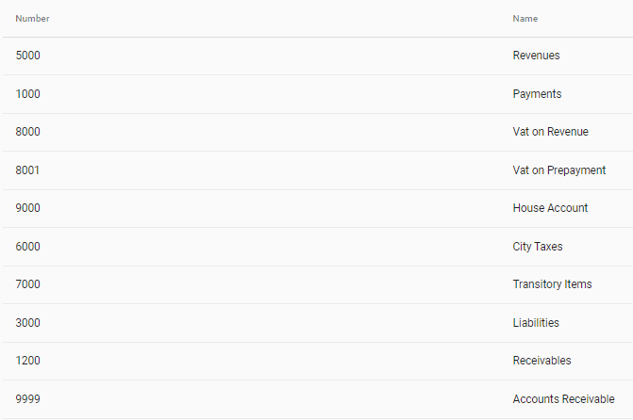This screenshot has height=420, width=633.
Task: Select account number 8000 cell
Action: tap(28, 132)
